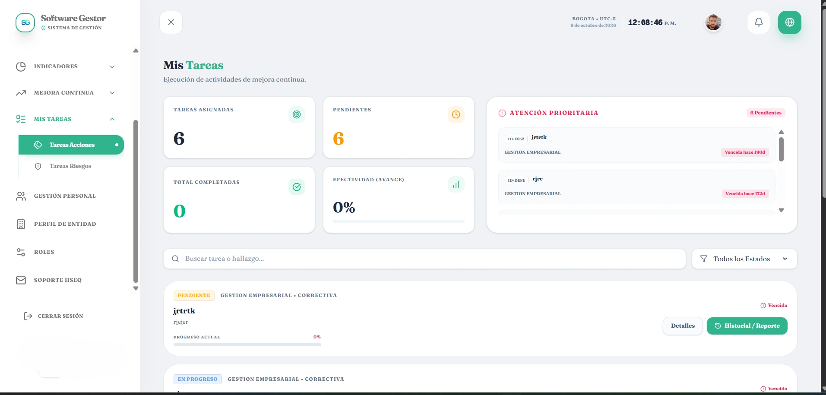
Task: Open the user profile avatar
Action: 713,22
